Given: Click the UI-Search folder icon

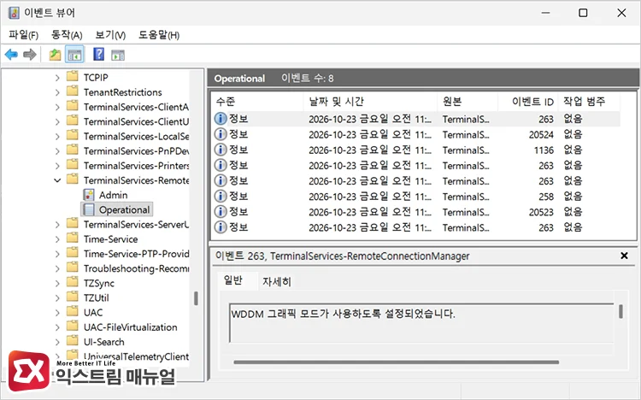Looking at the screenshot, I should 73,341.
